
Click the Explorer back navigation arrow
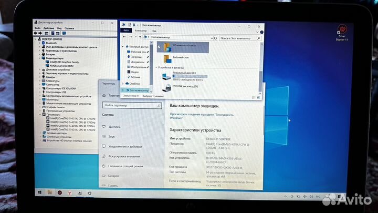point(124,37)
